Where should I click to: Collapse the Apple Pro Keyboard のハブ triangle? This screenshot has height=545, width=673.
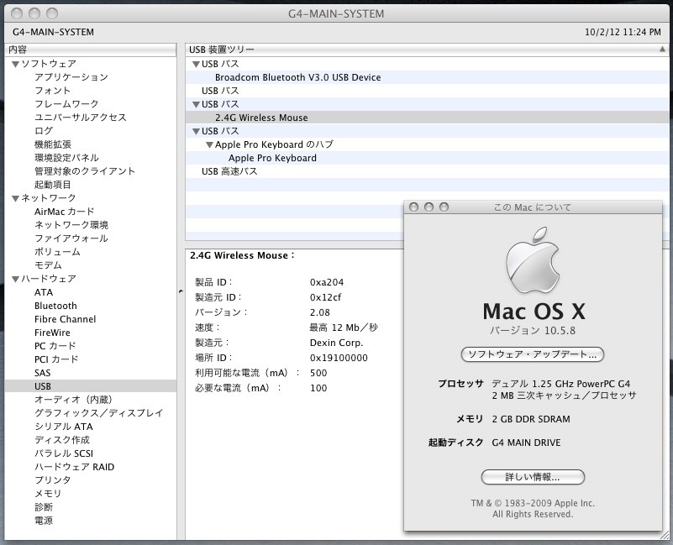[209, 144]
